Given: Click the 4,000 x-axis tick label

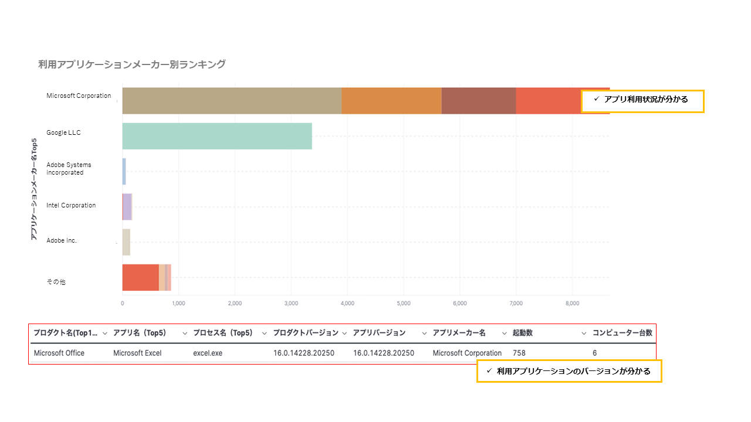Looking at the screenshot, I should 347,304.
